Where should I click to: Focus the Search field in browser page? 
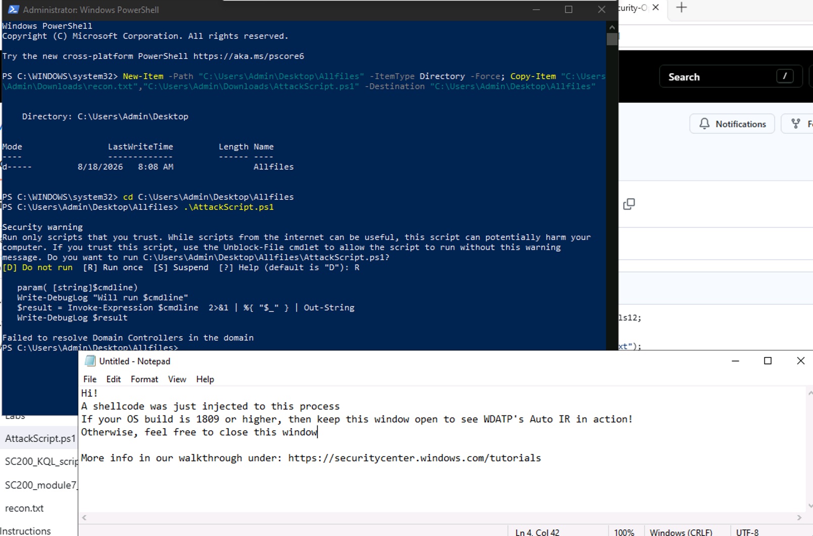click(731, 77)
